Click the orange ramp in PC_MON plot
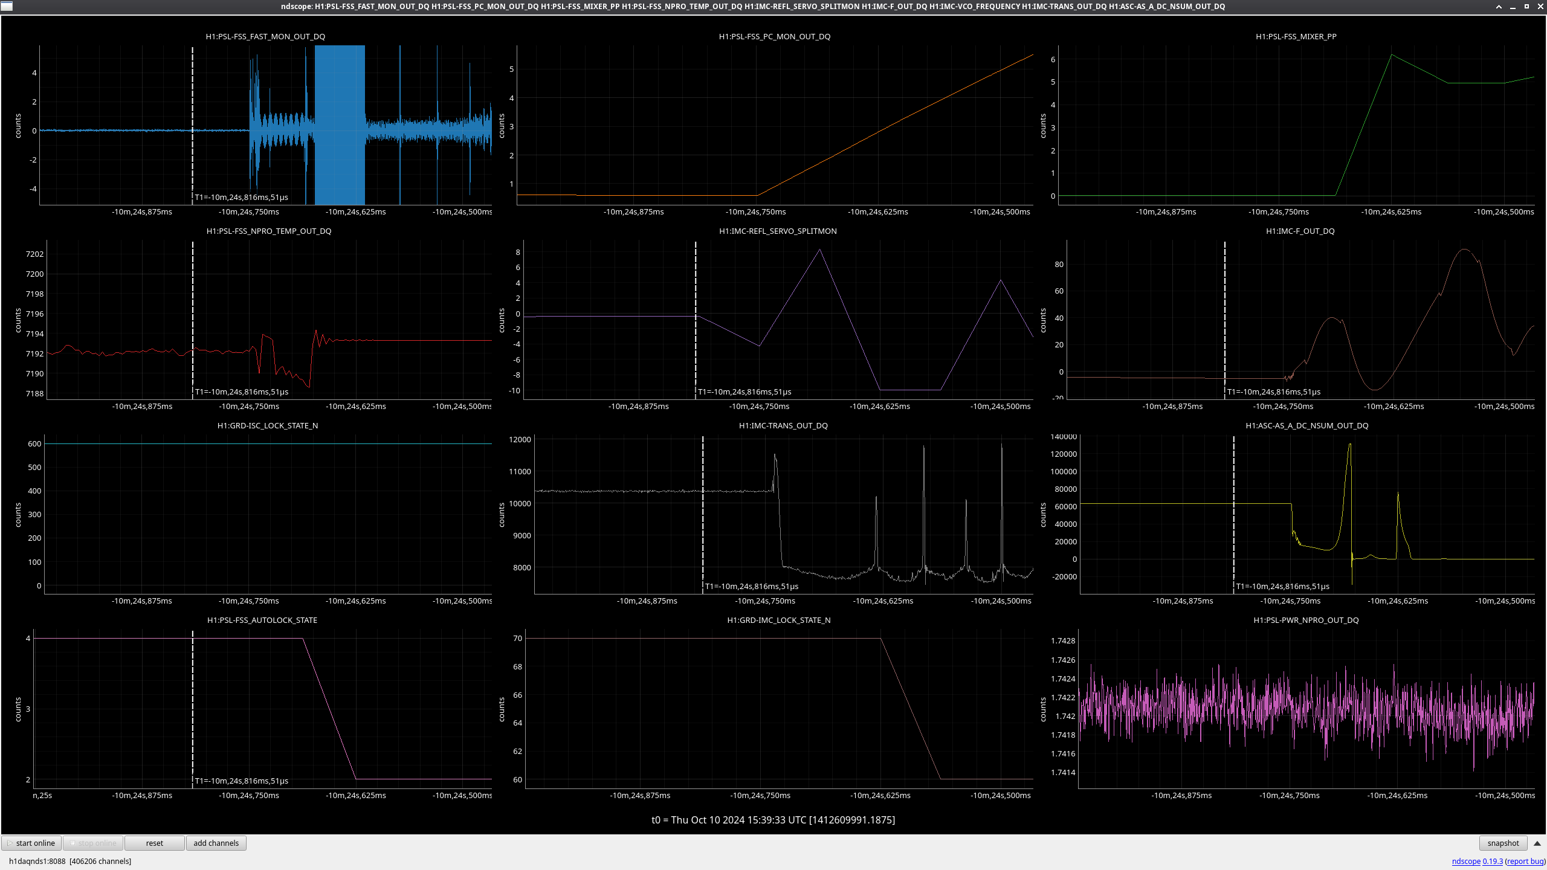 [894, 125]
